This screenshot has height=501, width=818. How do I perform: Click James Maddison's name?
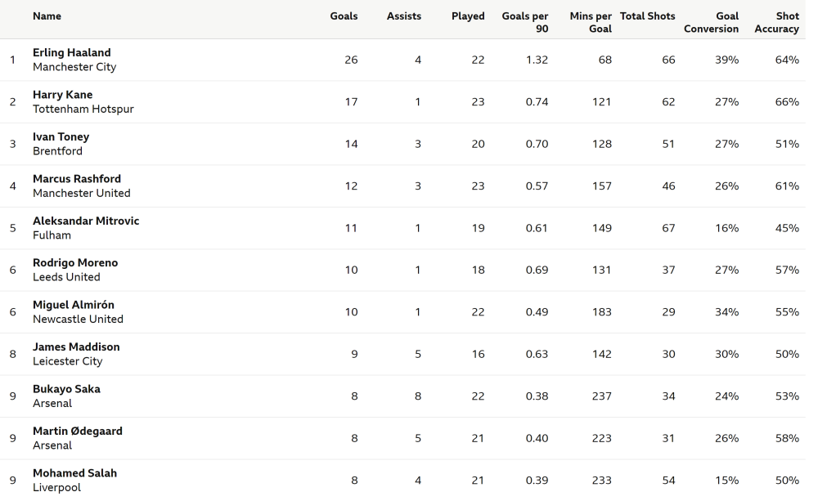pyautogui.click(x=76, y=347)
